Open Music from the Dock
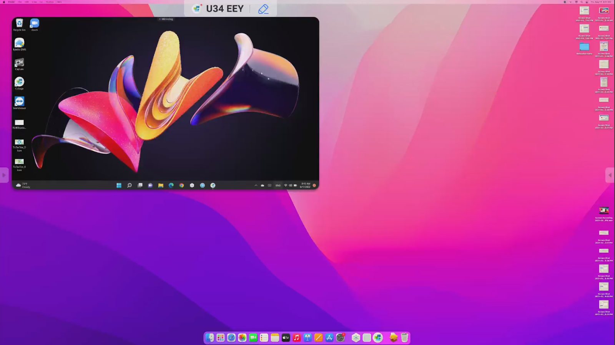Viewport: 615px width, 345px height. click(x=297, y=338)
